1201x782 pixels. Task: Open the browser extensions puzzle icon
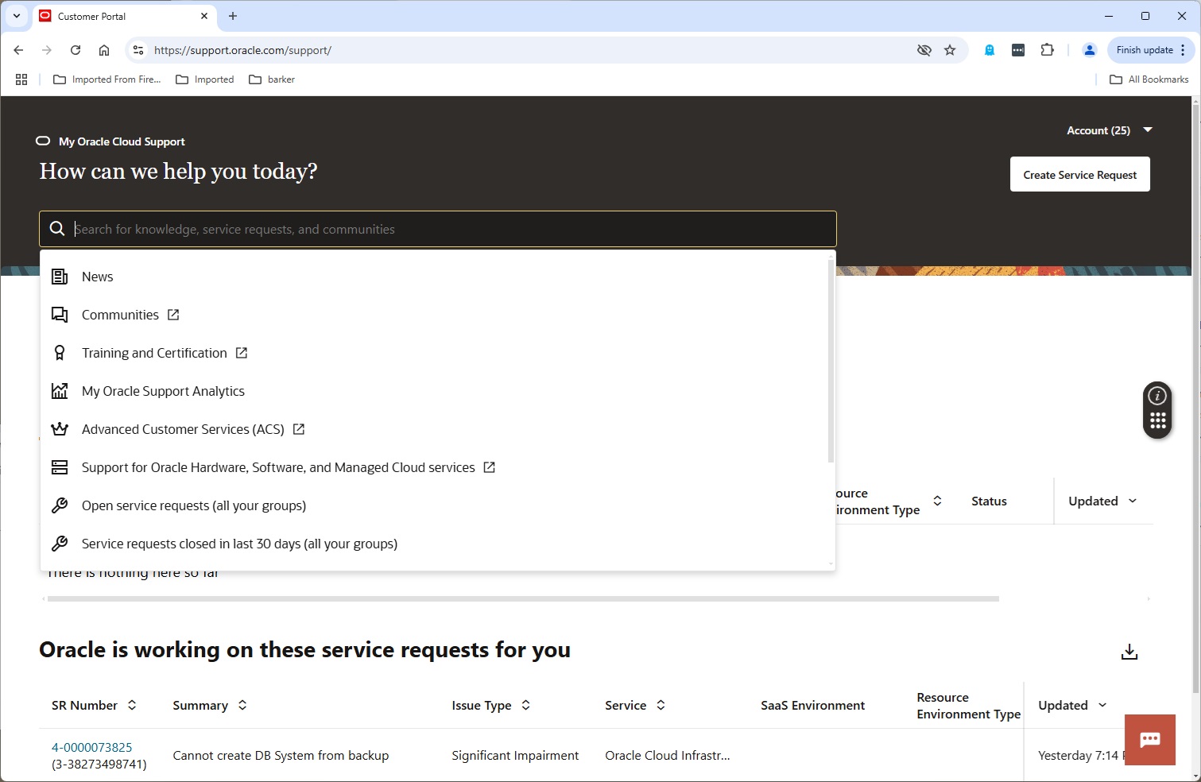coord(1047,50)
